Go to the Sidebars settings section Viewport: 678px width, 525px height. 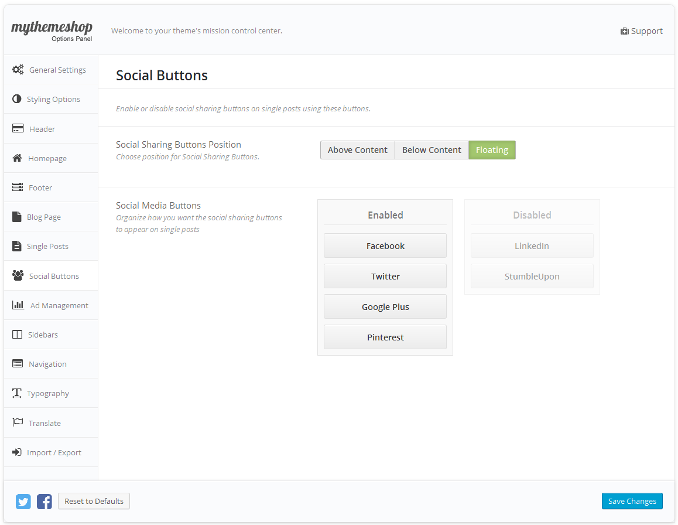43,335
